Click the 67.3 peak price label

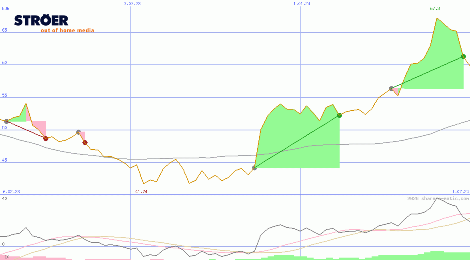(x=435, y=8)
